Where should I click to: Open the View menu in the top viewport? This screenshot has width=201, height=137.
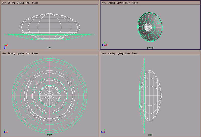(x=4, y=3)
